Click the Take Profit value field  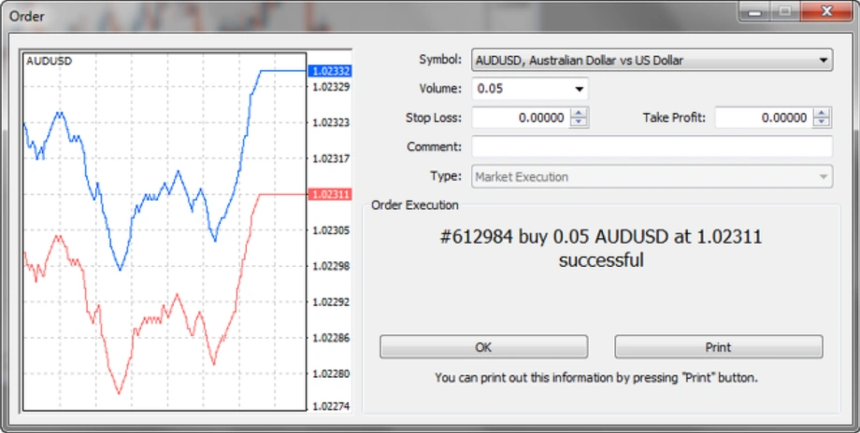pyautogui.click(x=763, y=118)
